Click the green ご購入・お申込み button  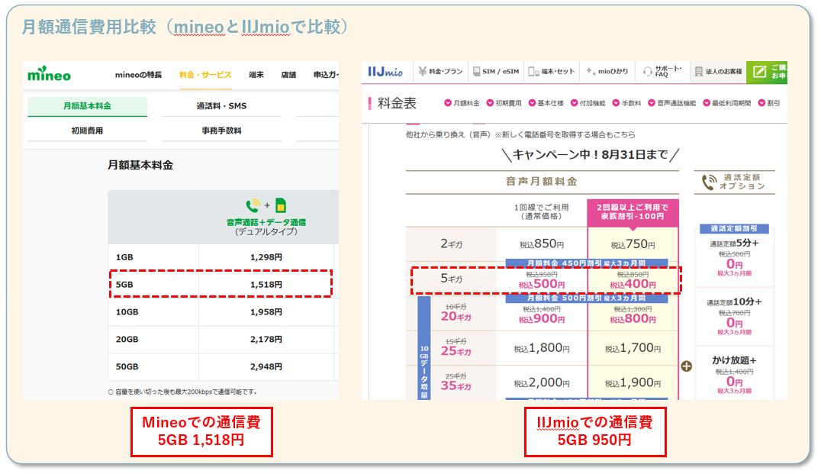pyautogui.click(x=767, y=71)
